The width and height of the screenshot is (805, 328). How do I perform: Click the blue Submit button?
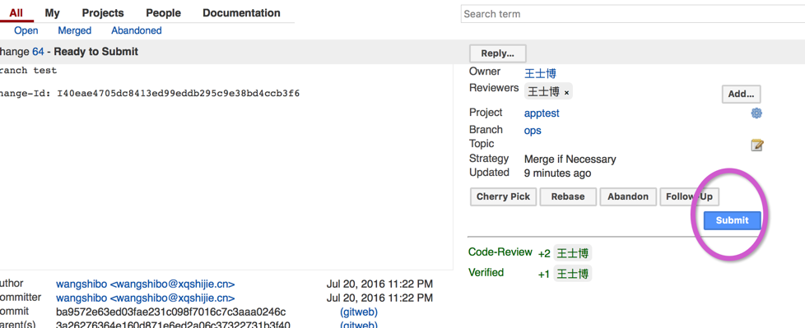click(x=732, y=220)
